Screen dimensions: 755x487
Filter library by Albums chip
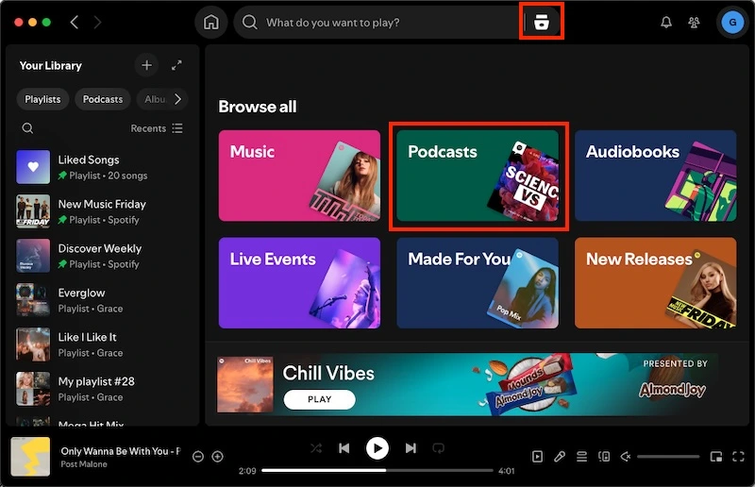pyautogui.click(x=154, y=99)
